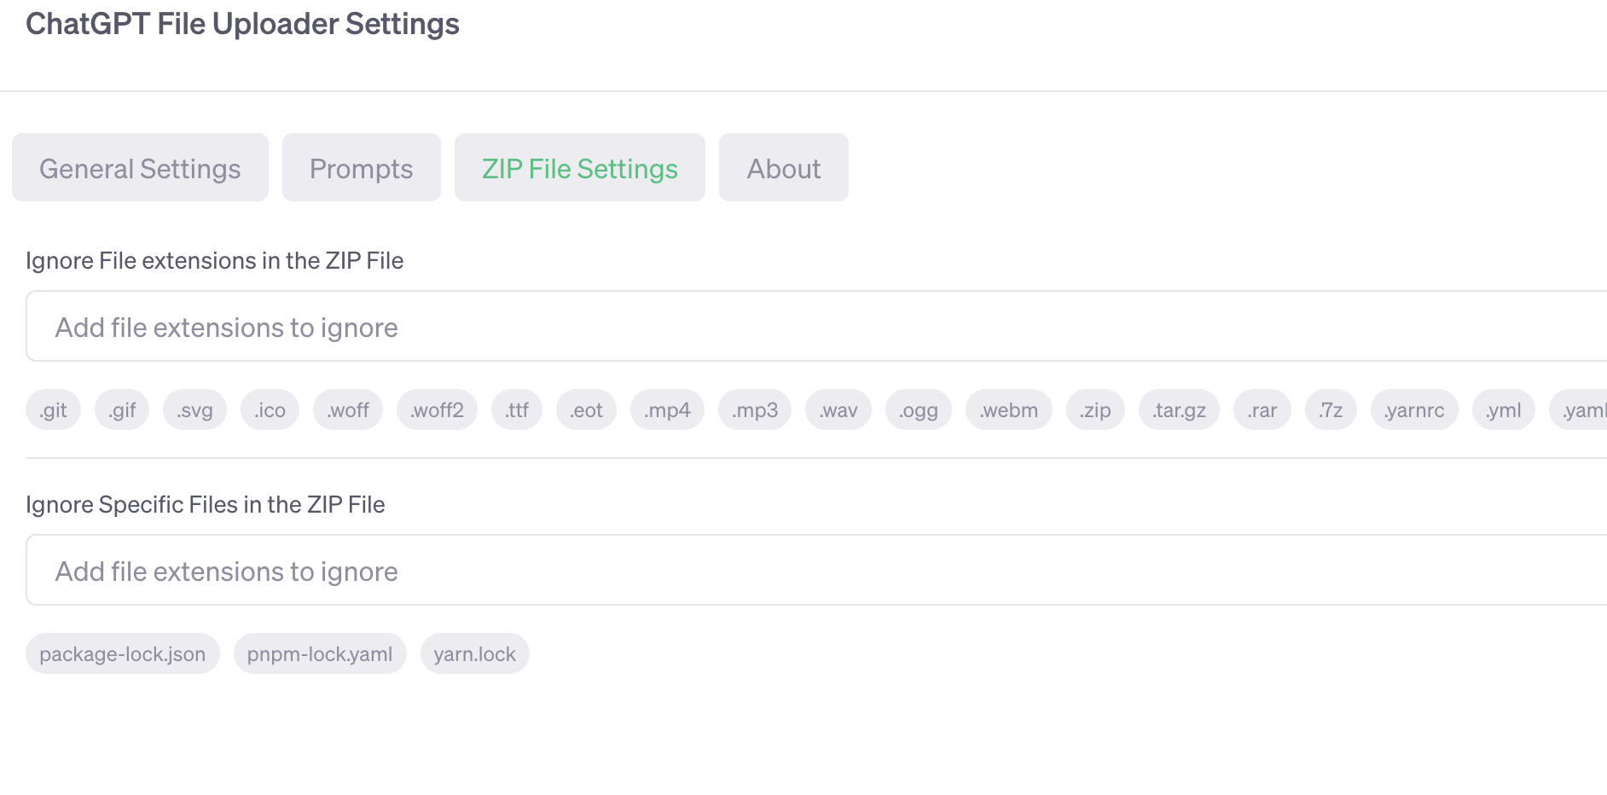Select the .gif extension chip

click(122, 410)
